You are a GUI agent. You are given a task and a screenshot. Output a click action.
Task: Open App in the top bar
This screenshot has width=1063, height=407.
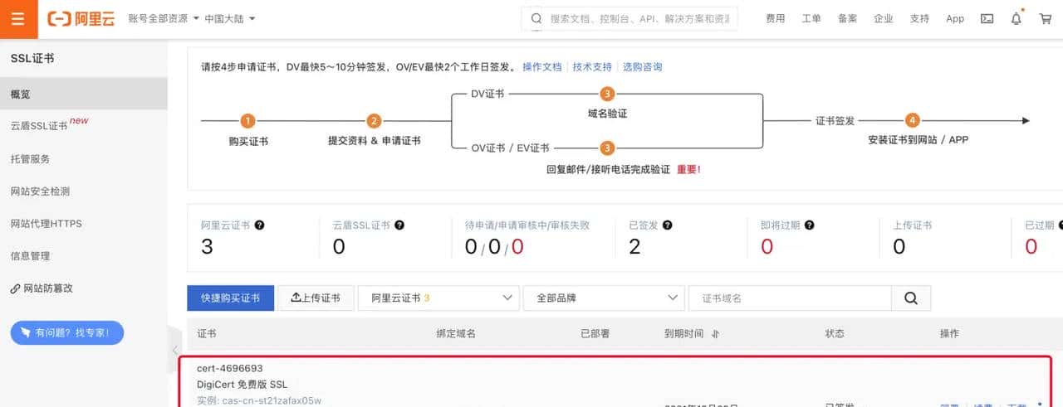(955, 18)
